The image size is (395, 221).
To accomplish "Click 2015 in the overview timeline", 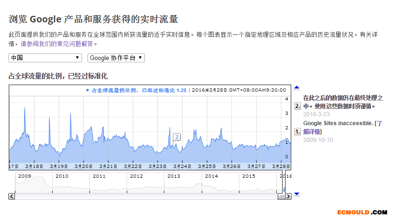I will [249, 176].
